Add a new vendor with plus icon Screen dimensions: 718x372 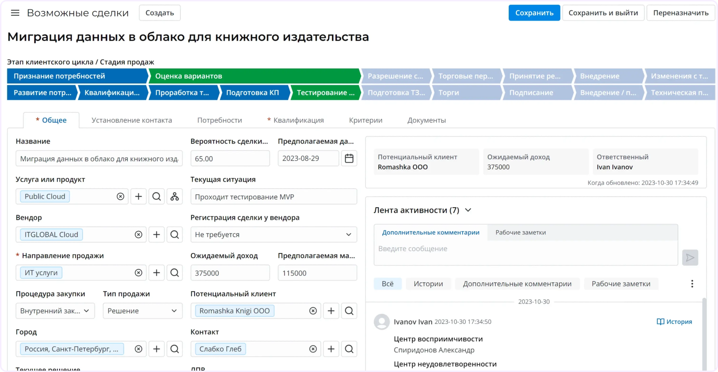(x=157, y=234)
